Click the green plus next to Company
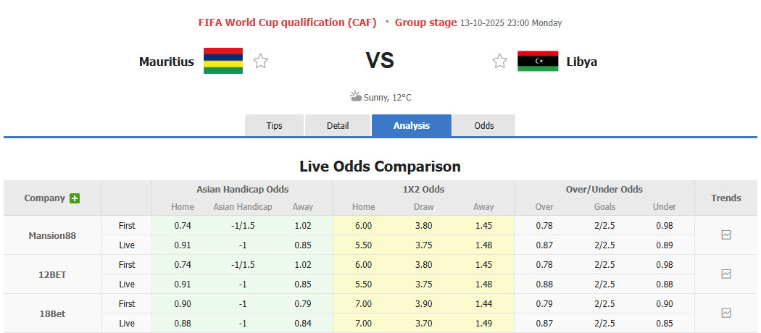761x333 pixels. click(75, 198)
